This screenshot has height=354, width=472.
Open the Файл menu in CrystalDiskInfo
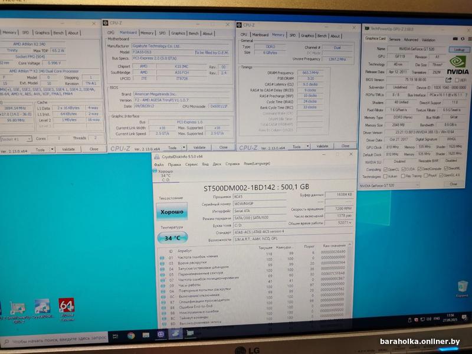(159, 165)
